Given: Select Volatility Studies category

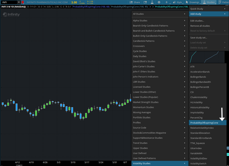Looking at the screenshot, I should pyautogui.click(x=160, y=163).
